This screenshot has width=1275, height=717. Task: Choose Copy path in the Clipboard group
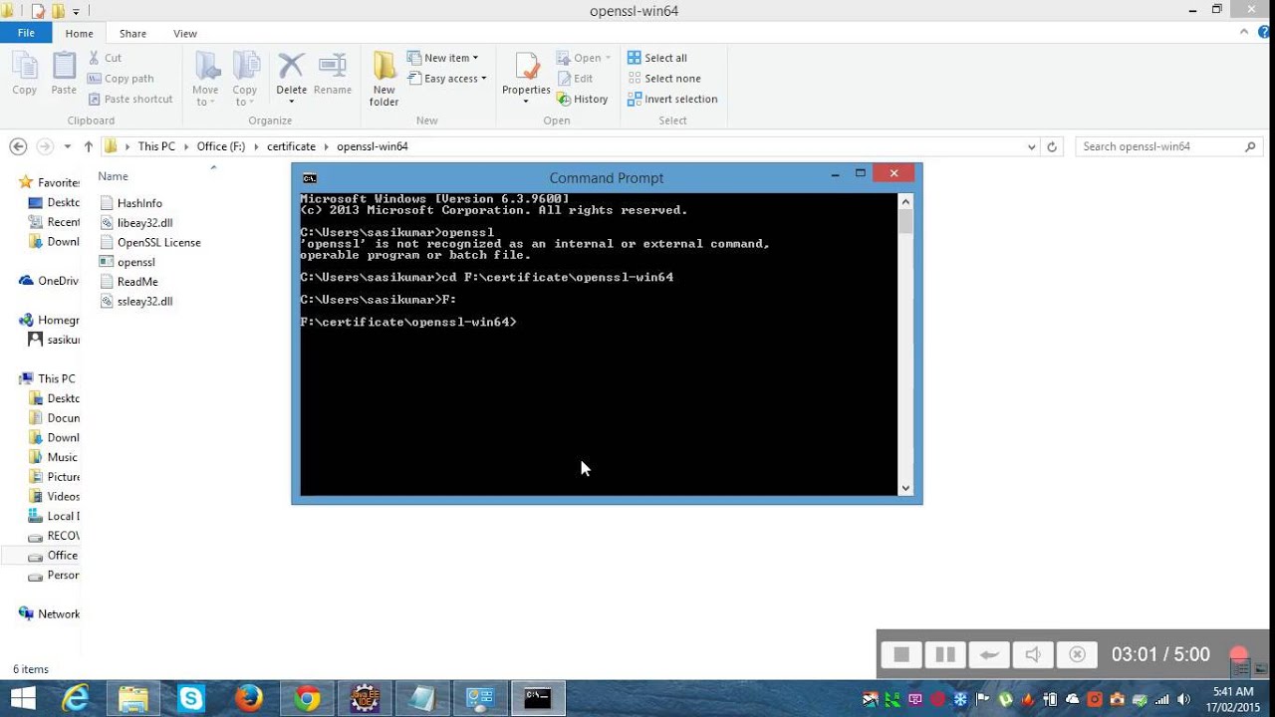tap(121, 79)
